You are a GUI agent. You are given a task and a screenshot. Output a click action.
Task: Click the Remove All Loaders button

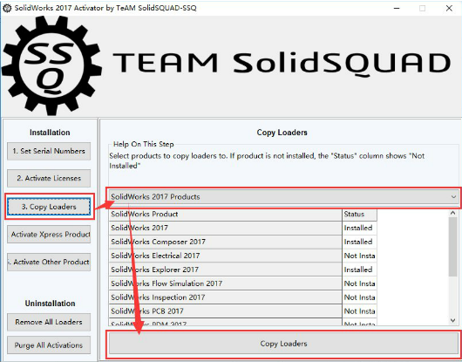[49, 322]
